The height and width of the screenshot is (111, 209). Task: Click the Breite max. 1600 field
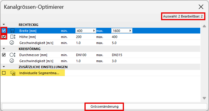point(122,31)
